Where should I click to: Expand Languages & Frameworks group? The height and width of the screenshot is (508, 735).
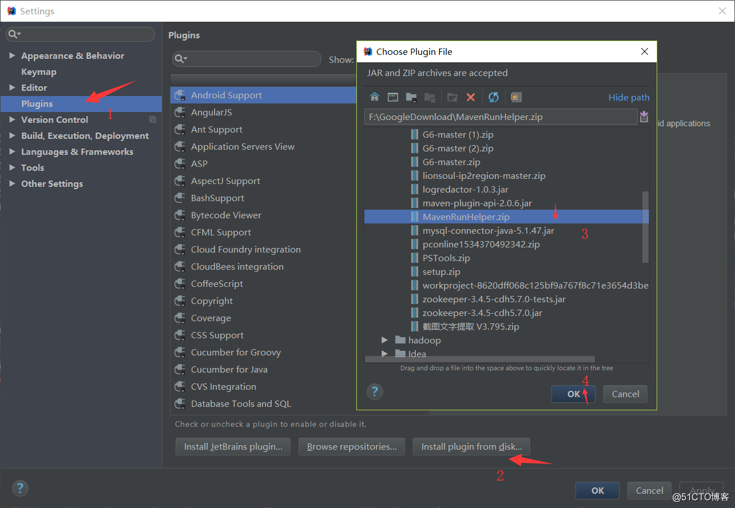tap(12, 151)
